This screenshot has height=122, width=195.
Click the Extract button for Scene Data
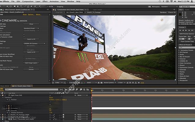click(x=31, y=69)
